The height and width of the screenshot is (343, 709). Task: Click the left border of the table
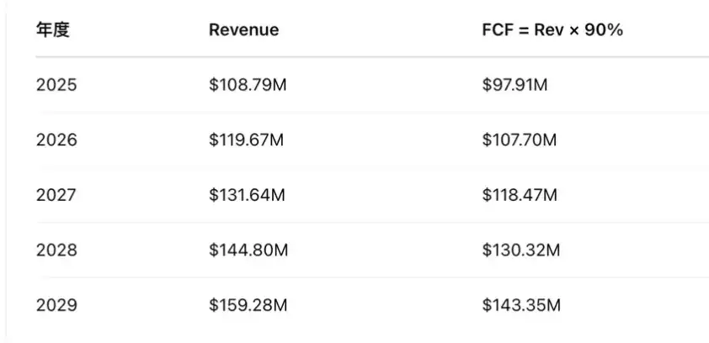tap(6, 168)
